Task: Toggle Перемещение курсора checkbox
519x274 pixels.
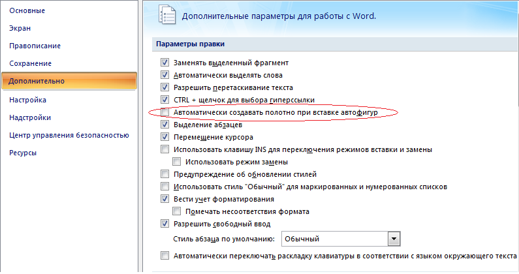Action: 165,136
